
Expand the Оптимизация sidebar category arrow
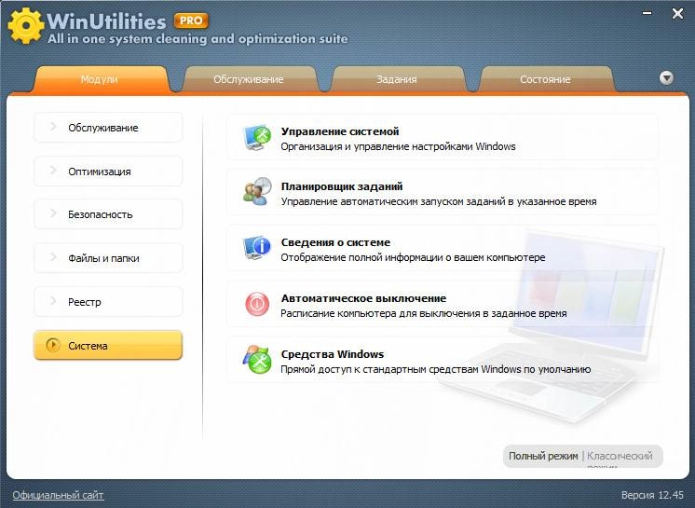coord(53,171)
